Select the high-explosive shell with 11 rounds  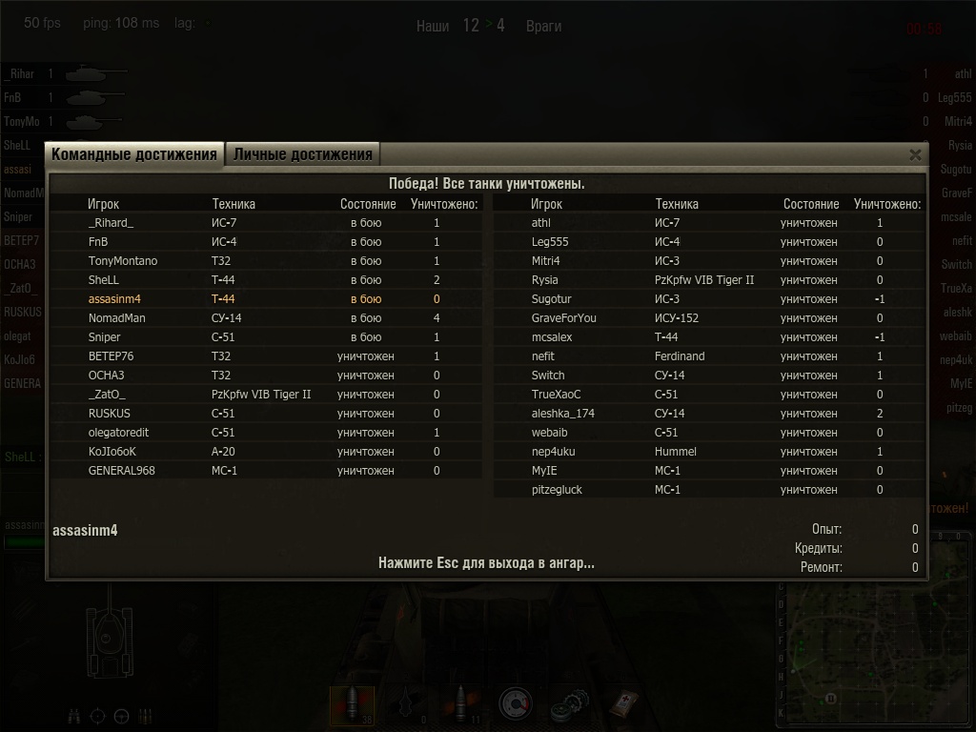tap(460, 705)
